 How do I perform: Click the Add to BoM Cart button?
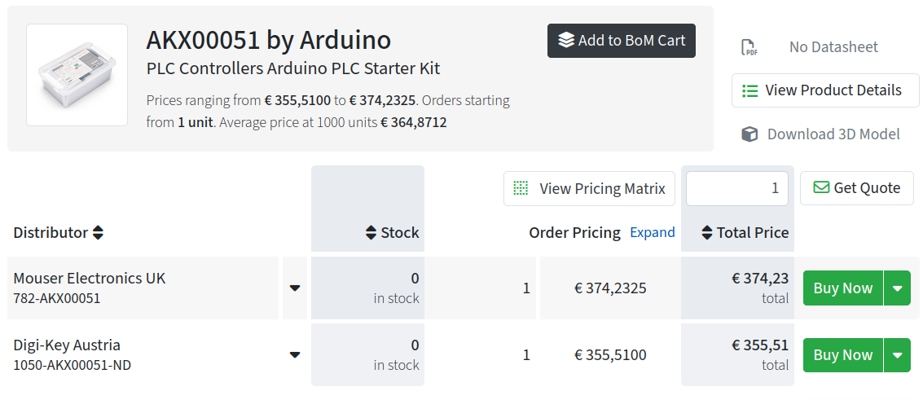tap(622, 41)
